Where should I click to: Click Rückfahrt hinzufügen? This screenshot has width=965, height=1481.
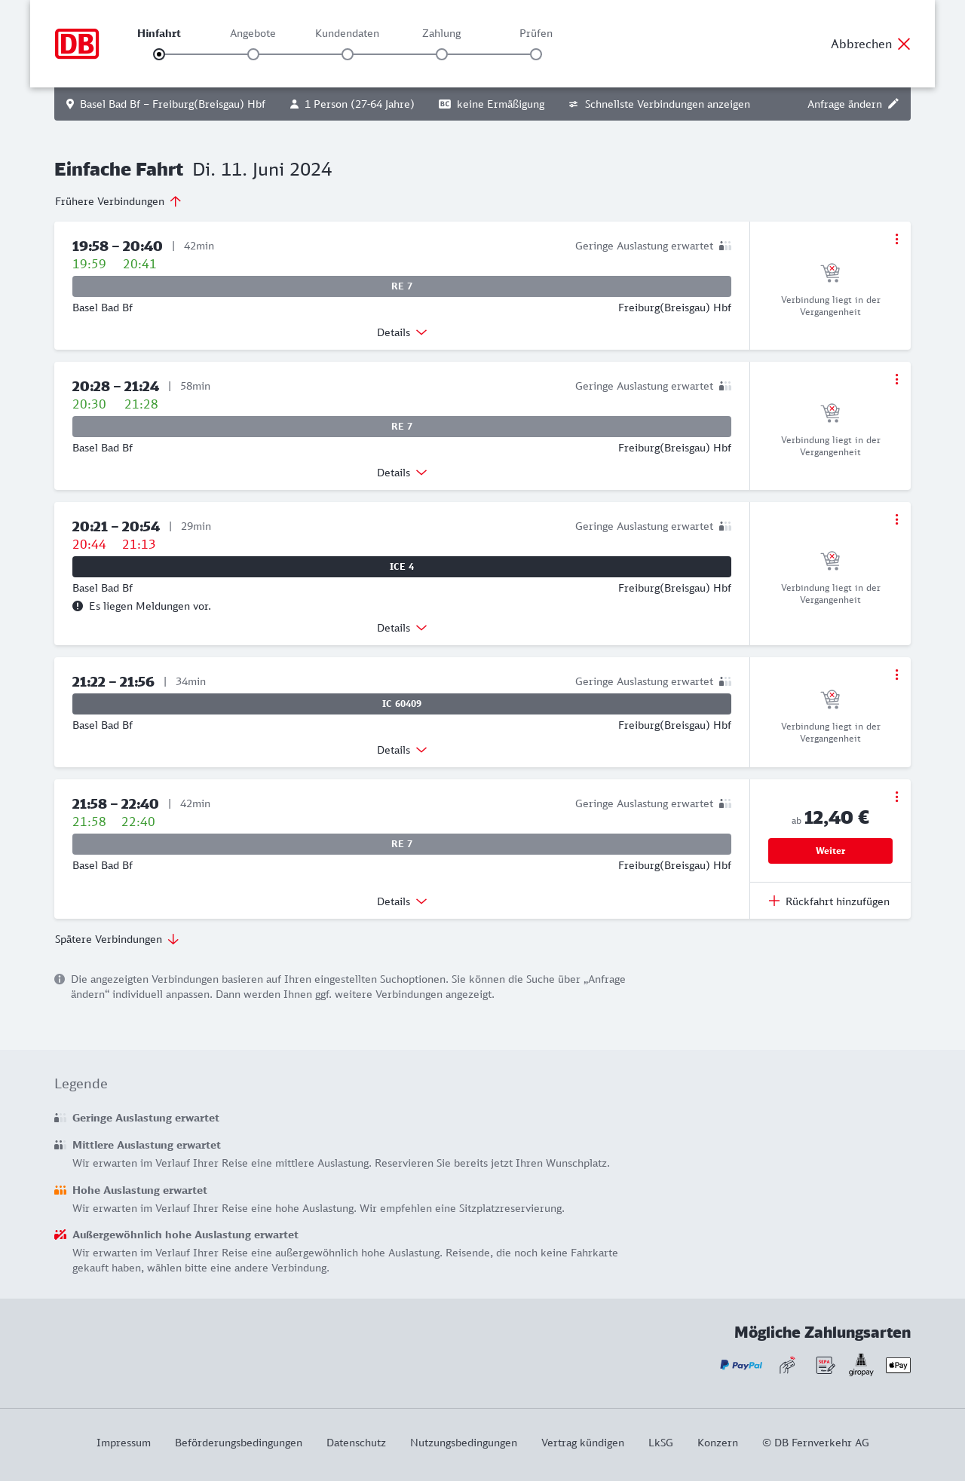pyautogui.click(x=829, y=901)
